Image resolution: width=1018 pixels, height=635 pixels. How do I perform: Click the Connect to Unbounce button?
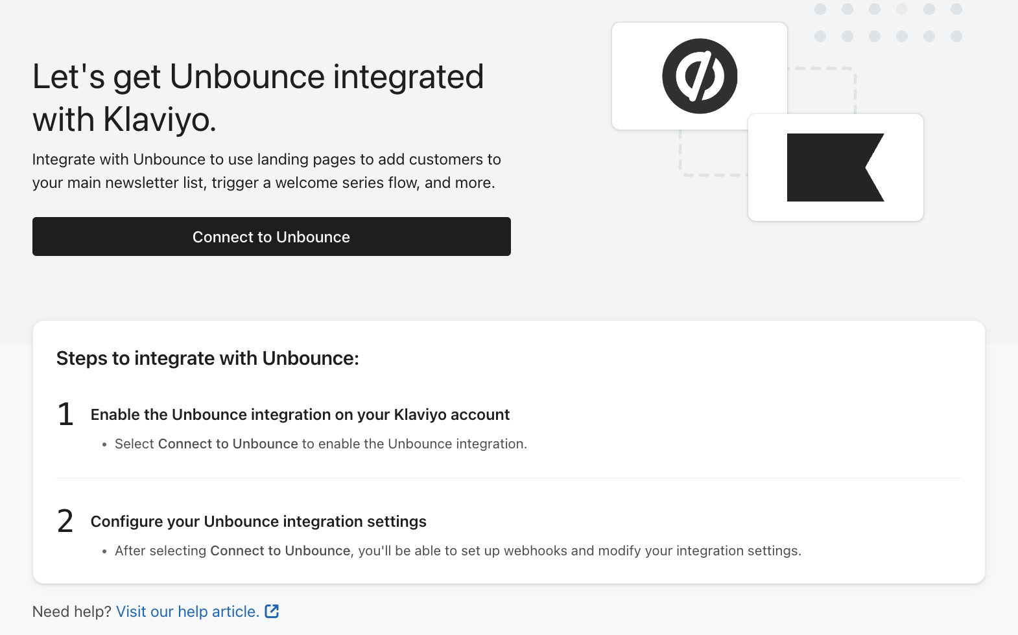(x=271, y=237)
